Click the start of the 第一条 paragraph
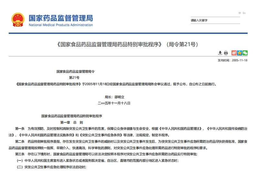Viewport: 256px width, 181px height. point(20,128)
